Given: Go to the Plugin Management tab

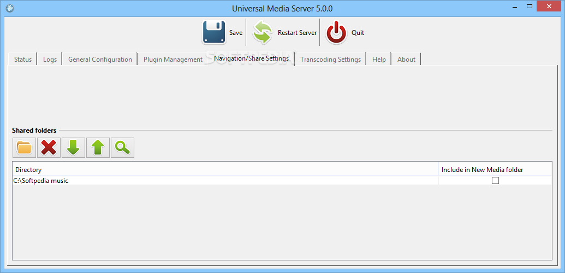Looking at the screenshot, I should [173, 60].
